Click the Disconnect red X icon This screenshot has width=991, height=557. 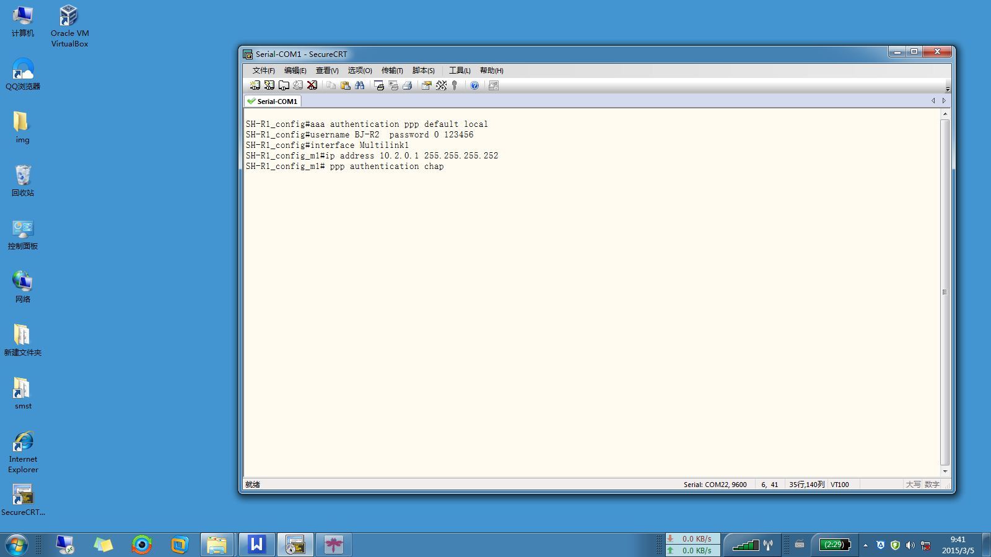coord(312,85)
